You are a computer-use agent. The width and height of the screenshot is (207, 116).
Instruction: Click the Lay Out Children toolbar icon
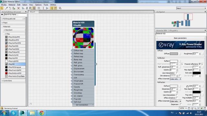[x=47, y=8]
